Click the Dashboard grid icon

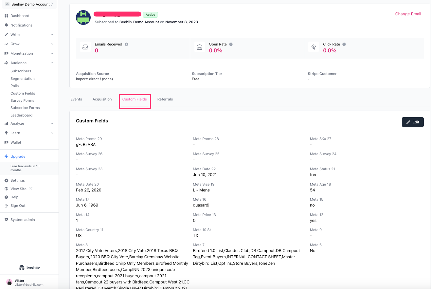click(x=7, y=16)
